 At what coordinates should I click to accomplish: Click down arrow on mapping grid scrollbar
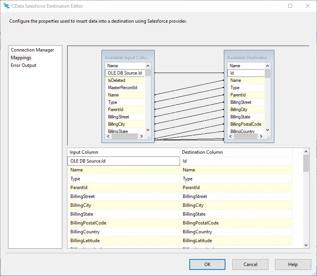pyautogui.click(x=306, y=244)
